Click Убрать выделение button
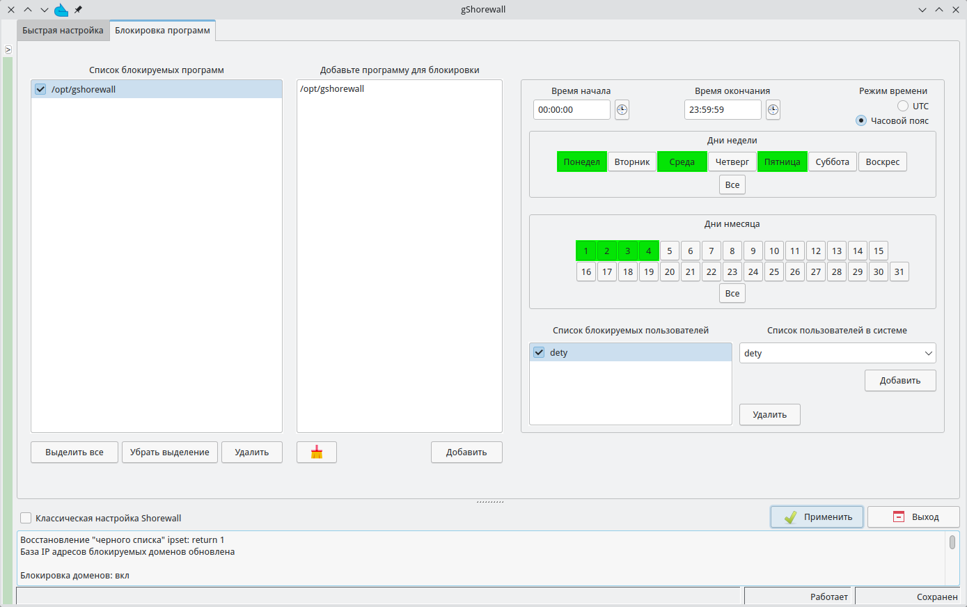Screen dimensions: 967x607 [170, 452]
